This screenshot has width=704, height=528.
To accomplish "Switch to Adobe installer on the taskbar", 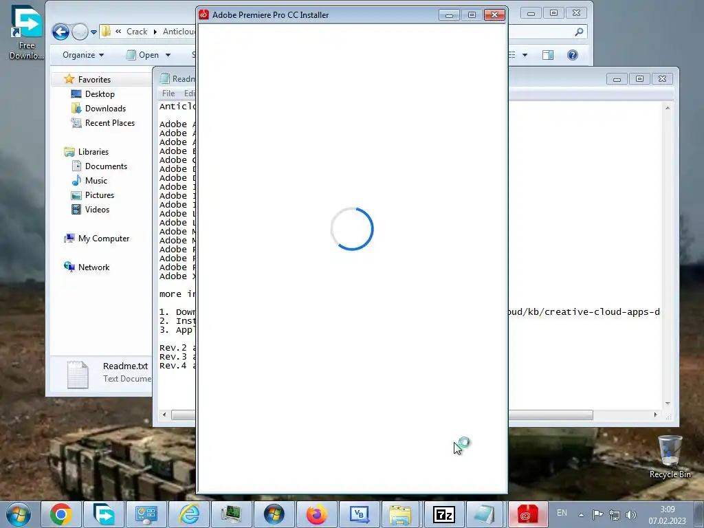I will pos(527,514).
